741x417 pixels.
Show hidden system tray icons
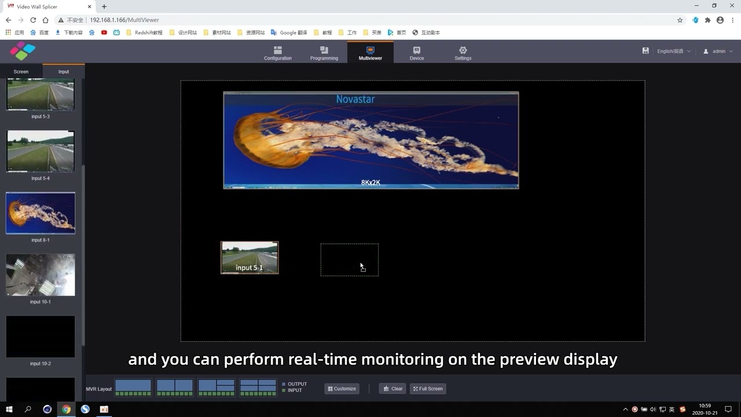[x=625, y=409]
